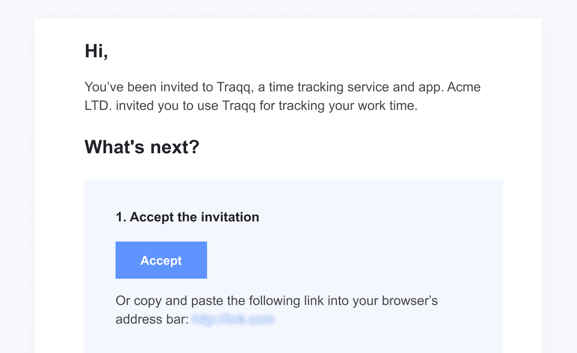Click the word "Traqq," in first line
The width and height of the screenshot is (577, 353).
point(235,87)
